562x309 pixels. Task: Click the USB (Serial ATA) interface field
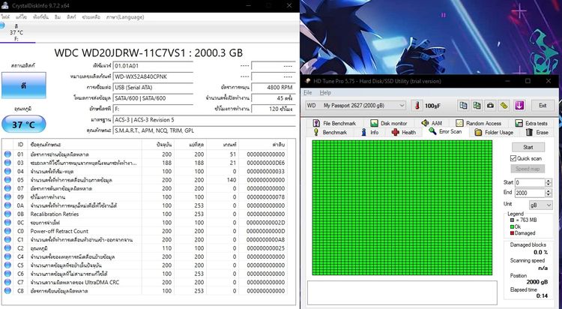153,88
